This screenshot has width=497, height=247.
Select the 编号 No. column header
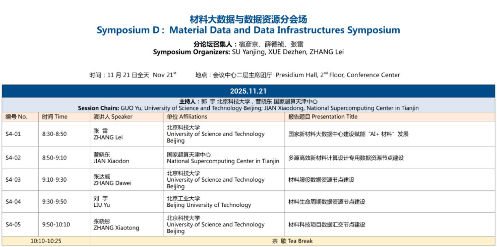pos(16,117)
